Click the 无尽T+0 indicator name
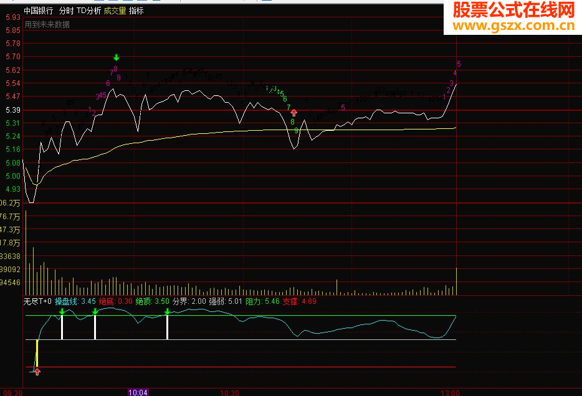Image resolution: width=582 pixels, height=396 pixels. (37, 301)
